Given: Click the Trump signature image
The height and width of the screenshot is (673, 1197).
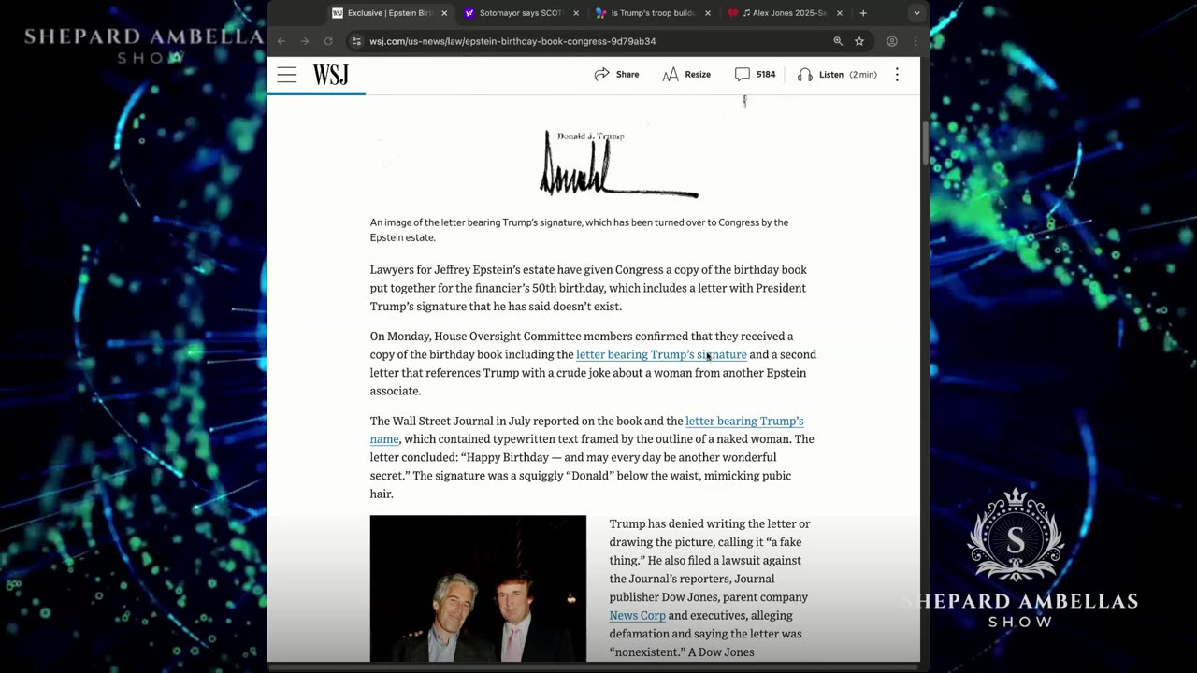Looking at the screenshot, I should click(x=618, y=164).
